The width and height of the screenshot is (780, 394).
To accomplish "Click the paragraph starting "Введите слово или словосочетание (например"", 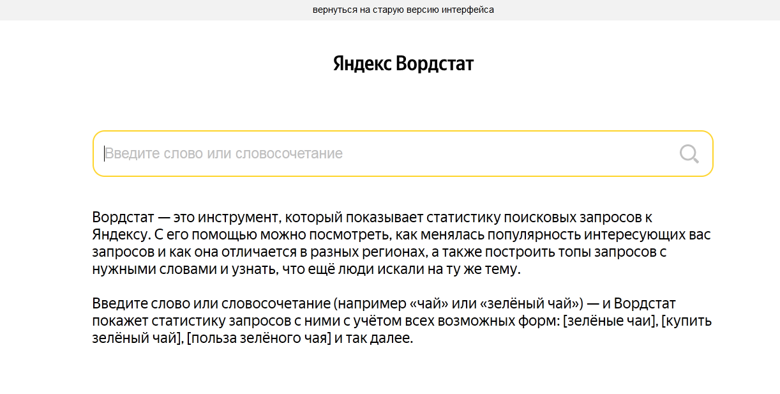I will click(x=401, y=321).
